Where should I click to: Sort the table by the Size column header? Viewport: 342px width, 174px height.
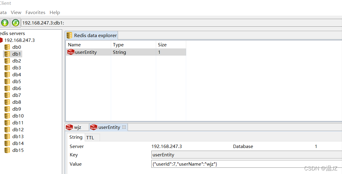tap(171, 45)
